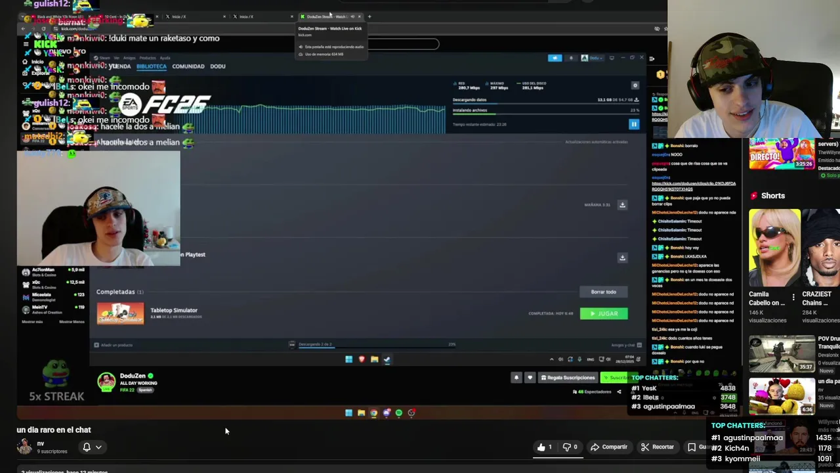
Task: Click the download icon on the Playtest row
Action: coord(622,258)
